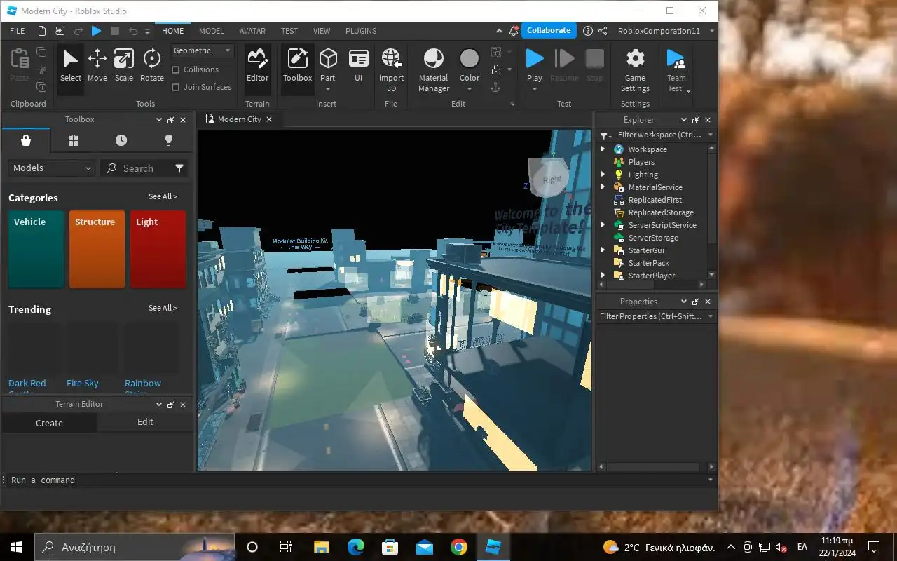Insert a Part
Image resolution: width=897 pixels, height=561 pixels.
tap(328, 63)
